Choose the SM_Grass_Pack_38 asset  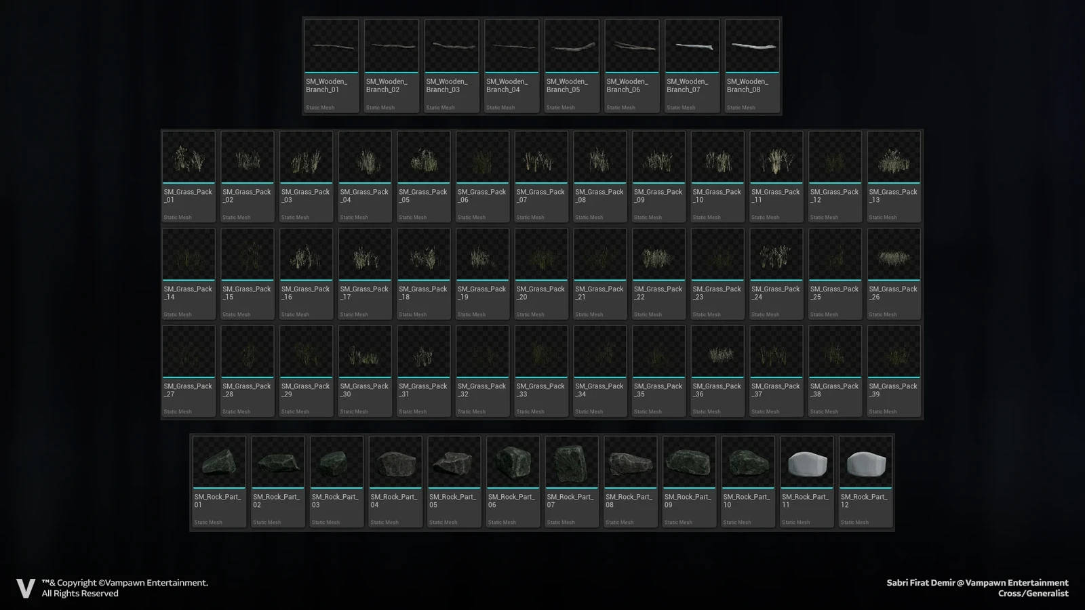pyautogui.click(x=835, y=371)
